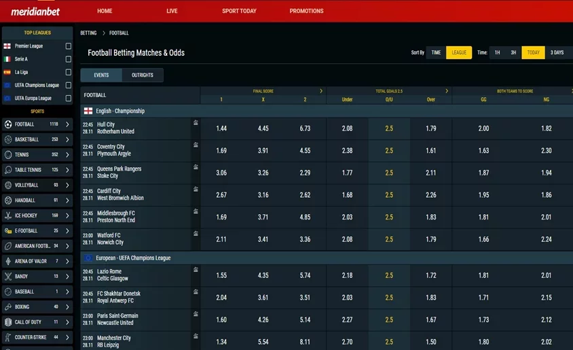Select the American Football sport icon
The image size is (573, 350).
(x=8, y=246)
